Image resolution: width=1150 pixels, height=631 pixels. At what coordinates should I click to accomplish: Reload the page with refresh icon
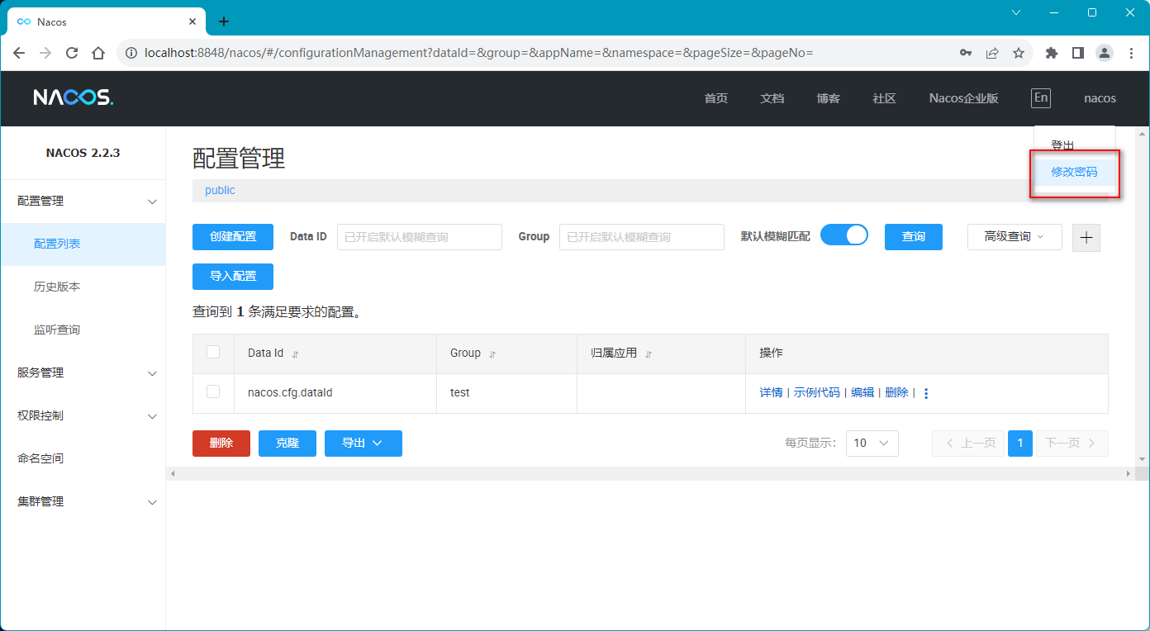[x=72, y=53]
